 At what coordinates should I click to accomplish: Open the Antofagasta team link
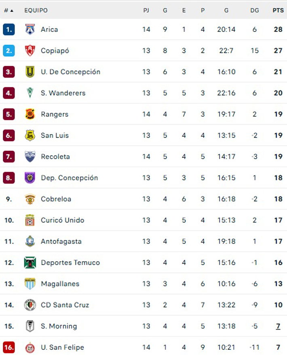click(x=61, y=242)
